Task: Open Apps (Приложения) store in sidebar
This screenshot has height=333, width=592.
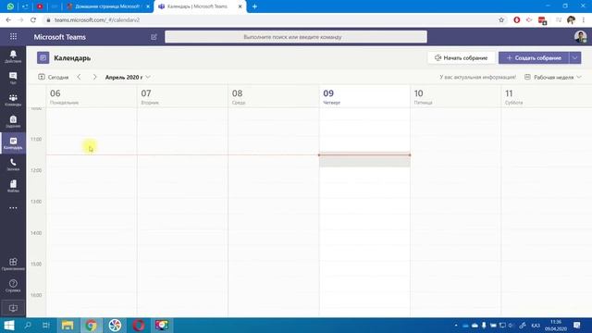Action: 13,265
